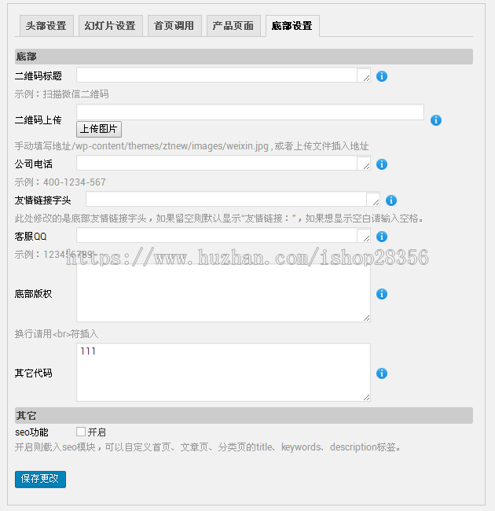The image size is (495, 511).
Task: Click the 二维码上传 address field
Action: point(250,112)
